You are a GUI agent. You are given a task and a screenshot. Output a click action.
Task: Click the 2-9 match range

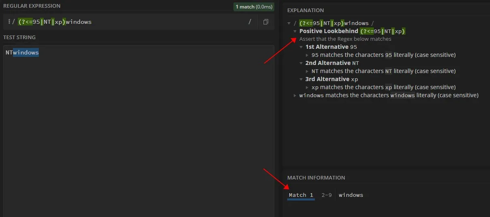327,195
